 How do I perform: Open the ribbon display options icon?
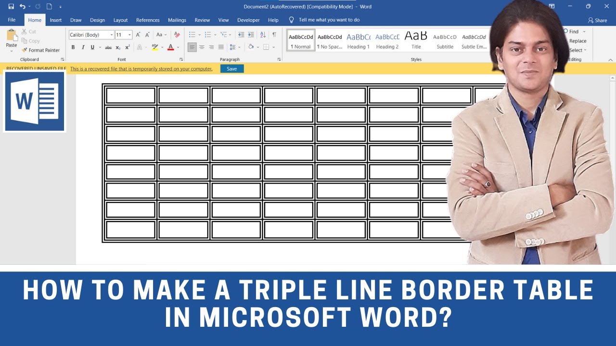552,6
